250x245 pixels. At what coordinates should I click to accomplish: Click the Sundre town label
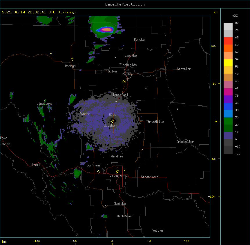coord(85,114)
